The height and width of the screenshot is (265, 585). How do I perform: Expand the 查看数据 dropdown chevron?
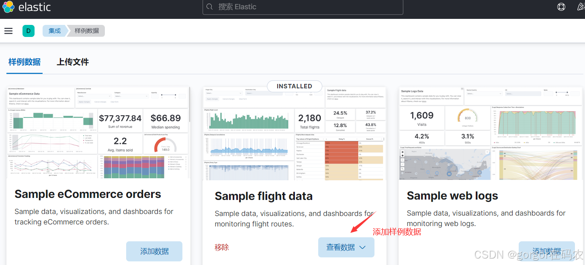coord(362,247)
